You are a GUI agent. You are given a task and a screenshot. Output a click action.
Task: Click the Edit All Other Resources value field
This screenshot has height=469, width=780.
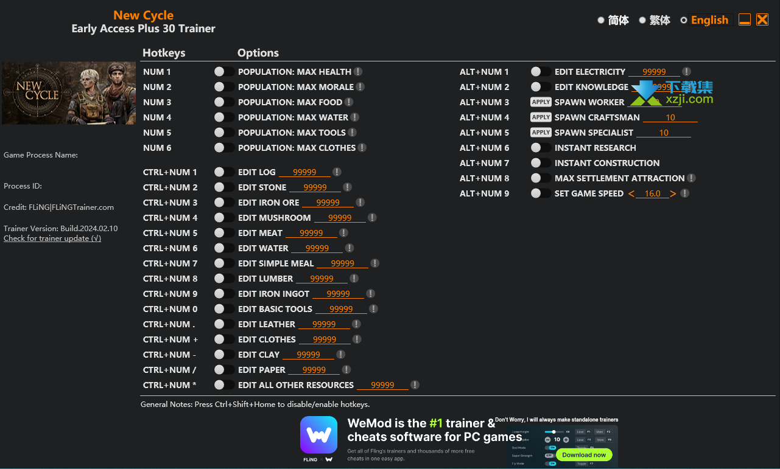coord(382,385)
